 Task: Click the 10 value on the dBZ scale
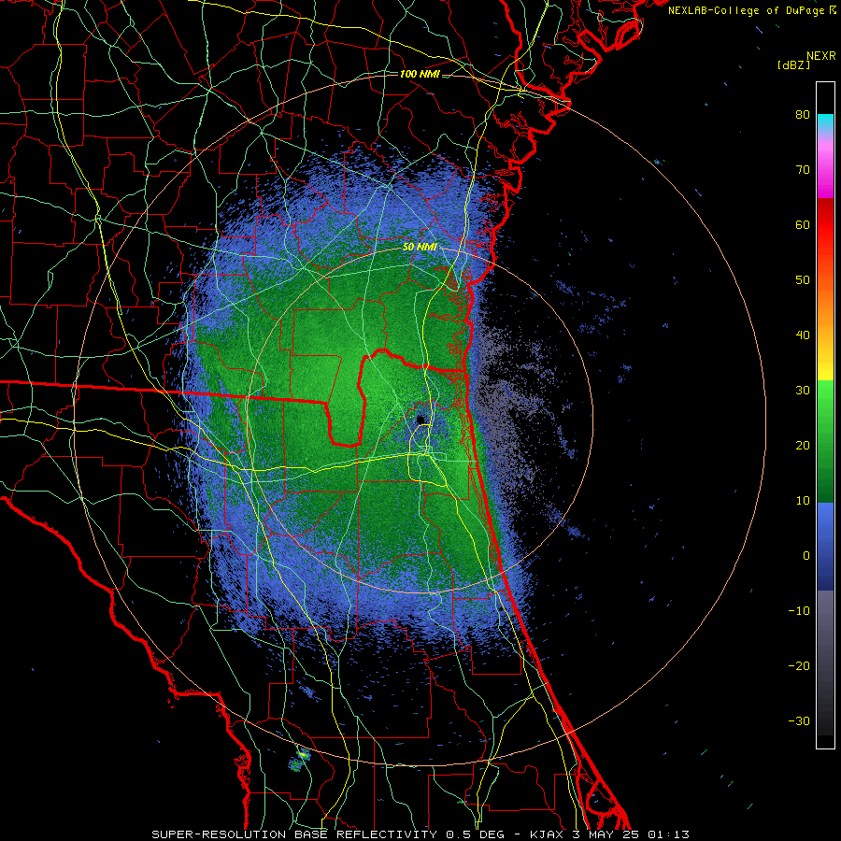tap(803, 501)
